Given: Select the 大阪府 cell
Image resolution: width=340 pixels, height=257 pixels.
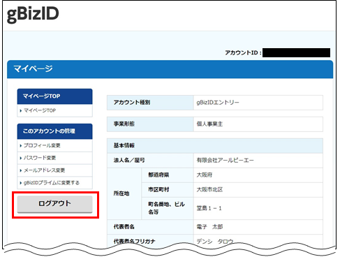Looking at the screenshot, I should click(258, 175).
